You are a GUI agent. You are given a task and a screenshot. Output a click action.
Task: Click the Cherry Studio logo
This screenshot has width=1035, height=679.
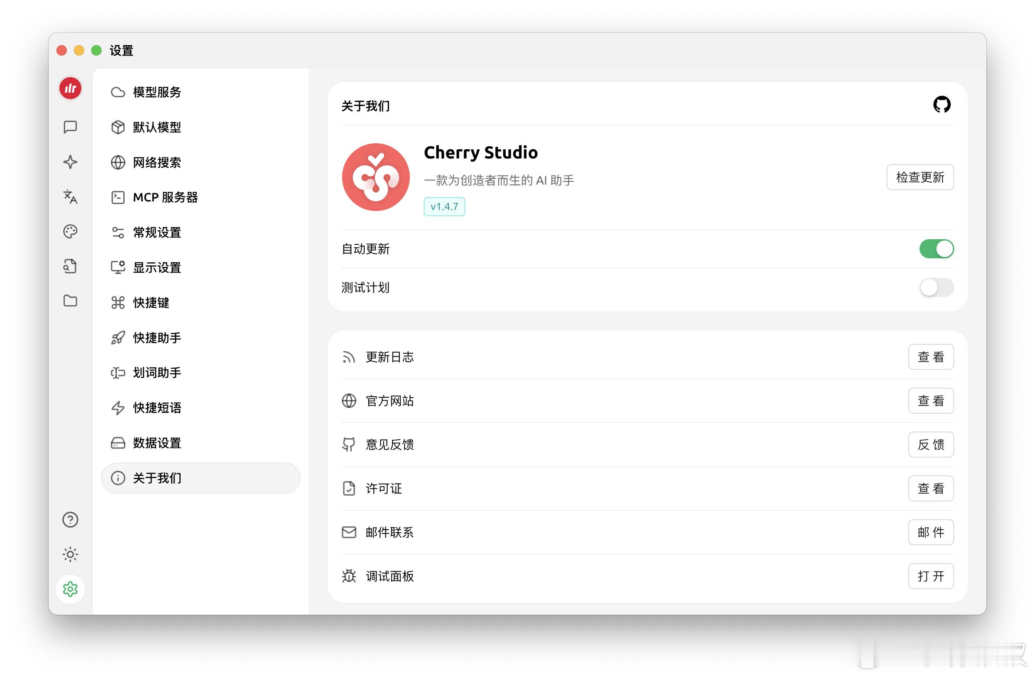click(x=376, y=177)
